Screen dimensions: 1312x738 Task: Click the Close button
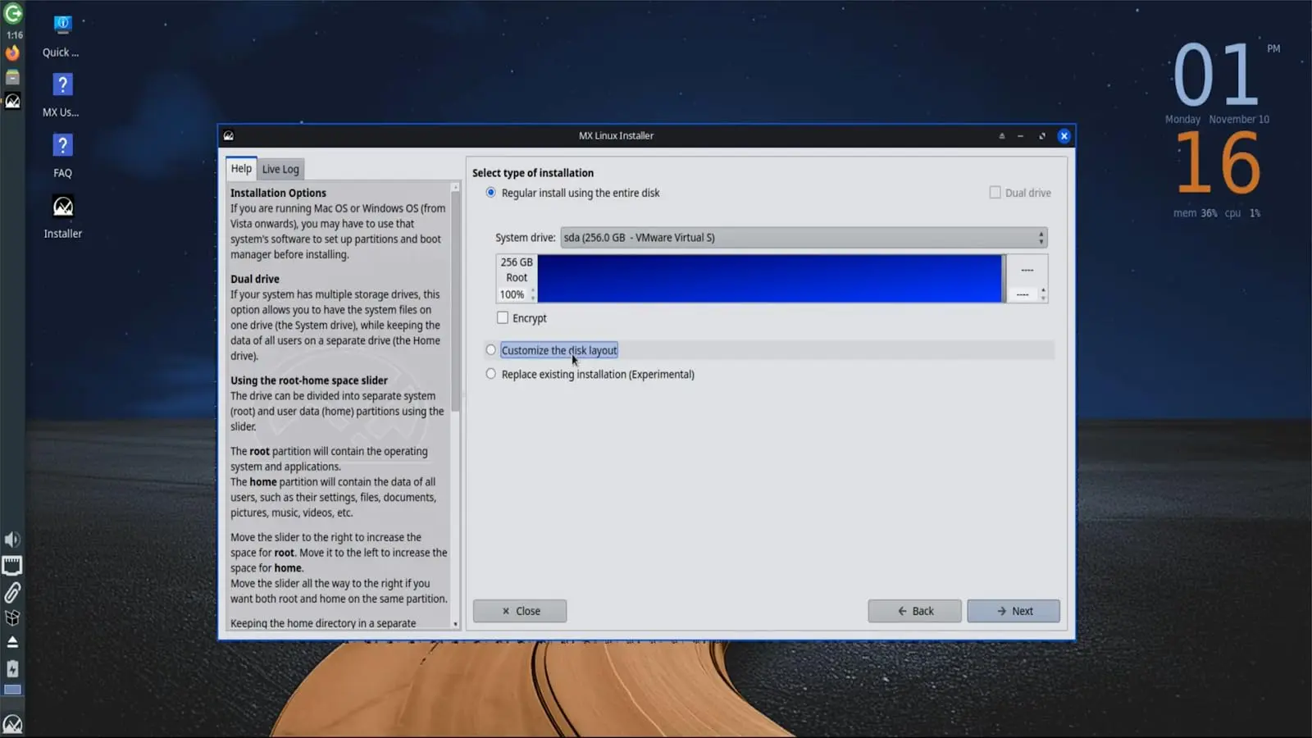click(x=520, y=611)
